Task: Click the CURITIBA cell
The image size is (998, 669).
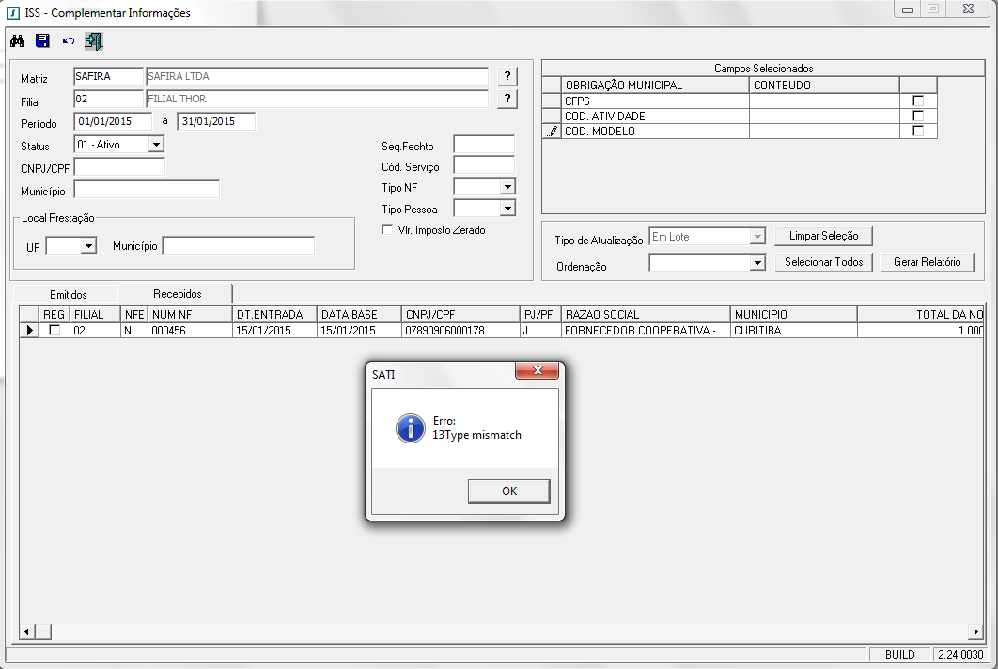Action: pos(794,331)
